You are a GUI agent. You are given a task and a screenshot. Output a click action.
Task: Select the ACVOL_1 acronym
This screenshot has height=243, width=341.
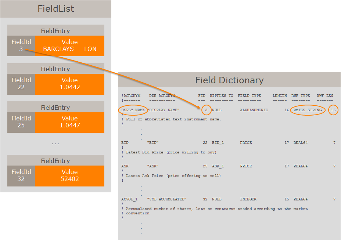coord(129,199)
